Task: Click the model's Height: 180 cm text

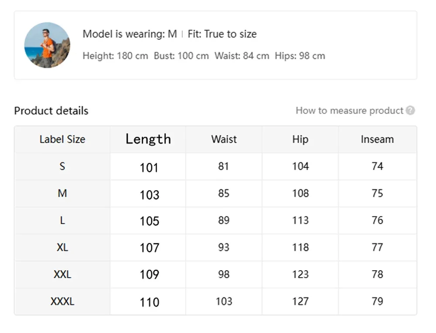Action: [115, 56]
